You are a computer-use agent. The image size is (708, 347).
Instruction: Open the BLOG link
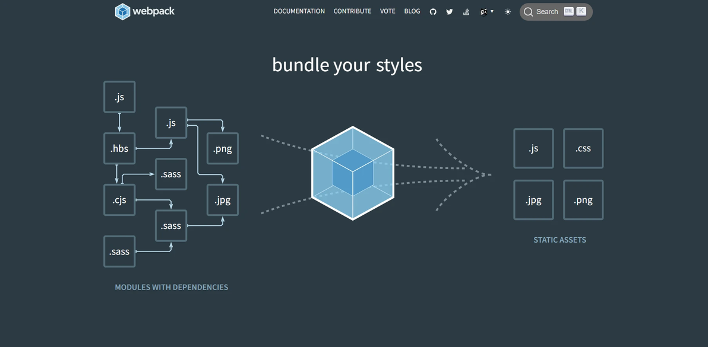click(x=412, y=11)
